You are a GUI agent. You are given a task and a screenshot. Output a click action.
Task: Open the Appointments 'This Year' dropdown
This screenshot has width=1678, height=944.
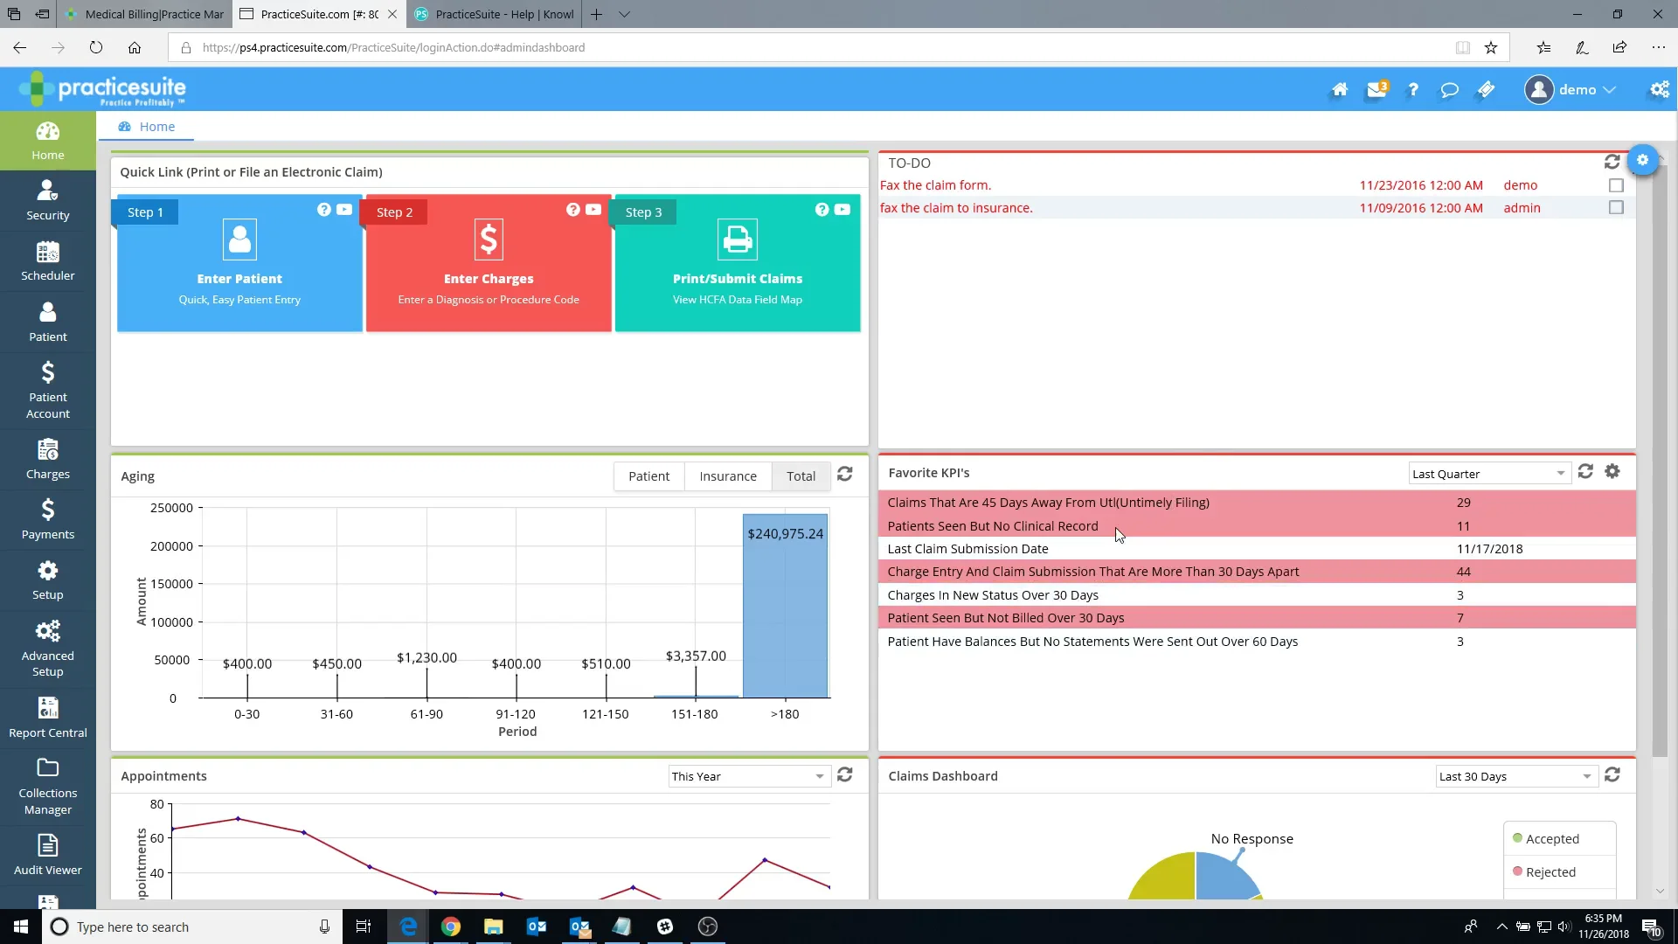coord(748,775)
